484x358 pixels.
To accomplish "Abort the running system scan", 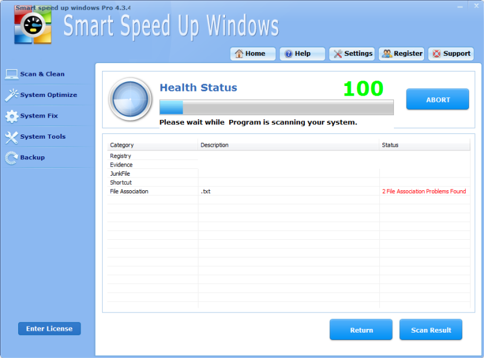I will coord(437,99).
